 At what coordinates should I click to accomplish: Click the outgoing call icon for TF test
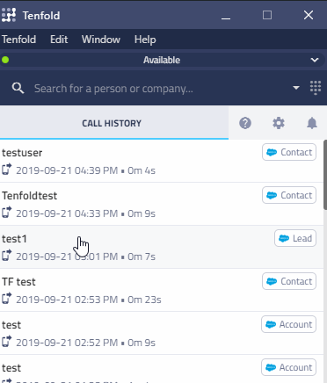click(x=7, y=299)
